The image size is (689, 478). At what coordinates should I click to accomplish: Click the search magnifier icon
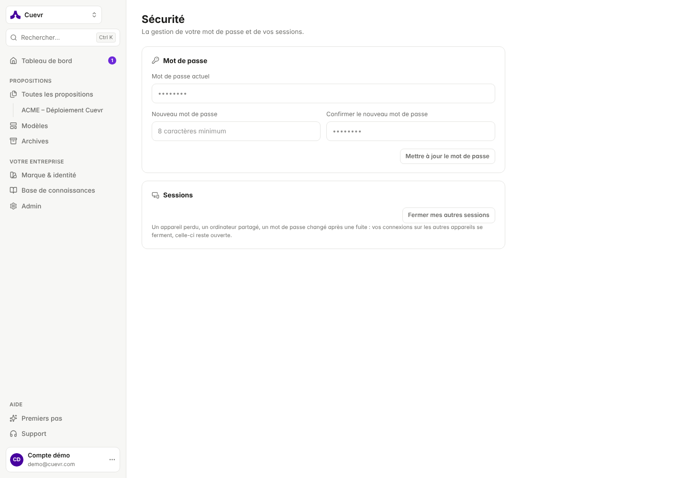13,37
